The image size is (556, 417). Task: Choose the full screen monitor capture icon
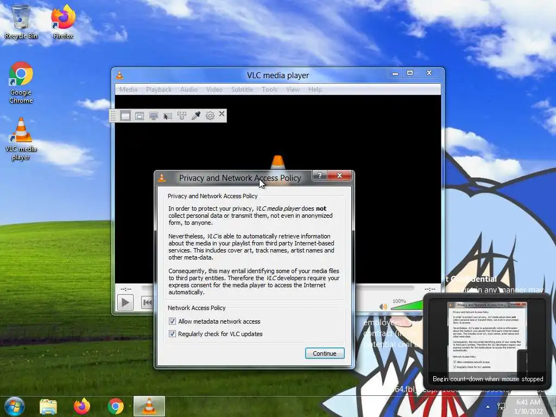(x=154, y=116)
